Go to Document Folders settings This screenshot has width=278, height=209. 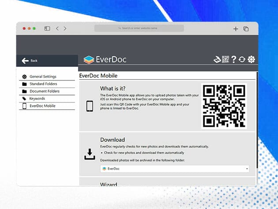click(45, 91)
